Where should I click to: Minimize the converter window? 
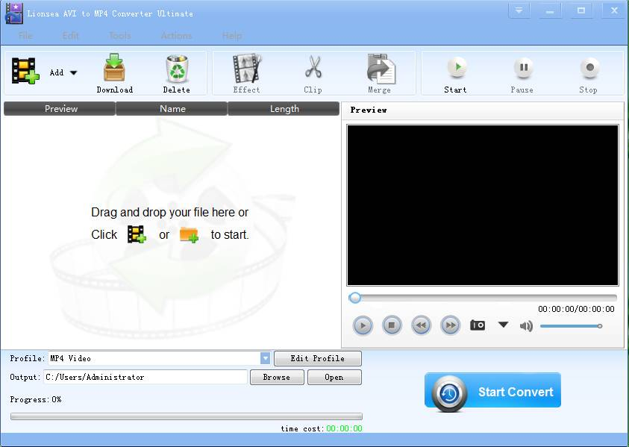pyautogui.click(x=550, y=11)
